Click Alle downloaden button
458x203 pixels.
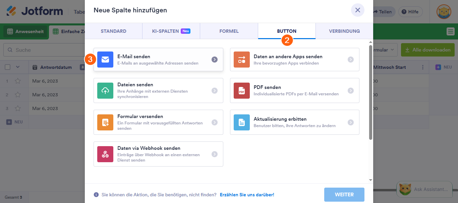point(428,50)
